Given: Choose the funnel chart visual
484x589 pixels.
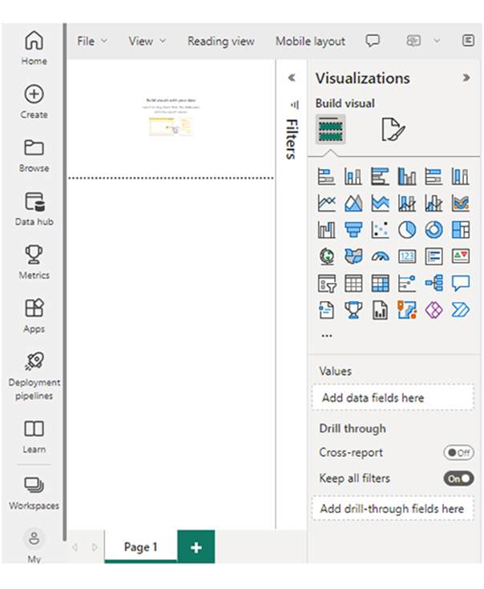Looking at the screenshot, I should [x=353, y=229].
